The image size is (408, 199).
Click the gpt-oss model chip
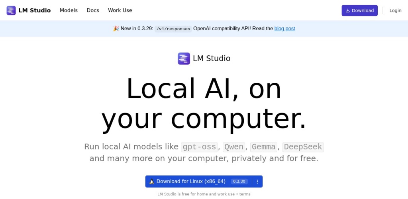(199, 147)
